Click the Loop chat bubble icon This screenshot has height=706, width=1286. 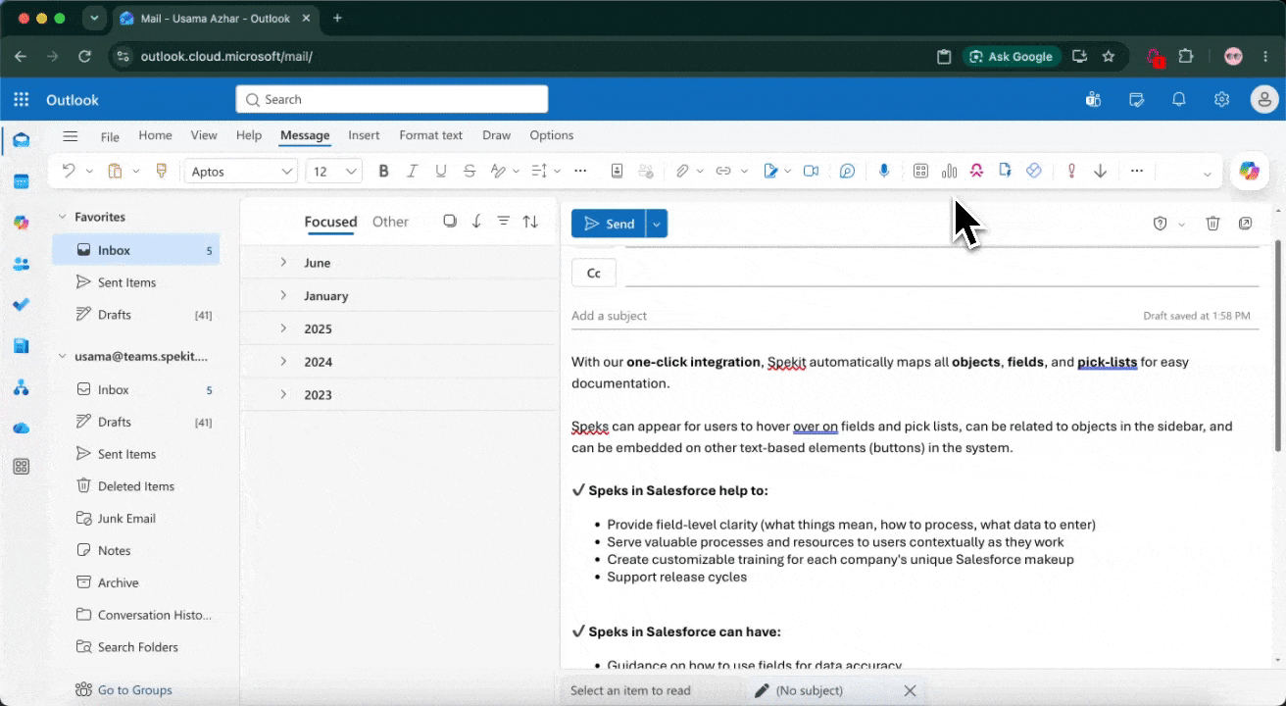tap(848, 172)
